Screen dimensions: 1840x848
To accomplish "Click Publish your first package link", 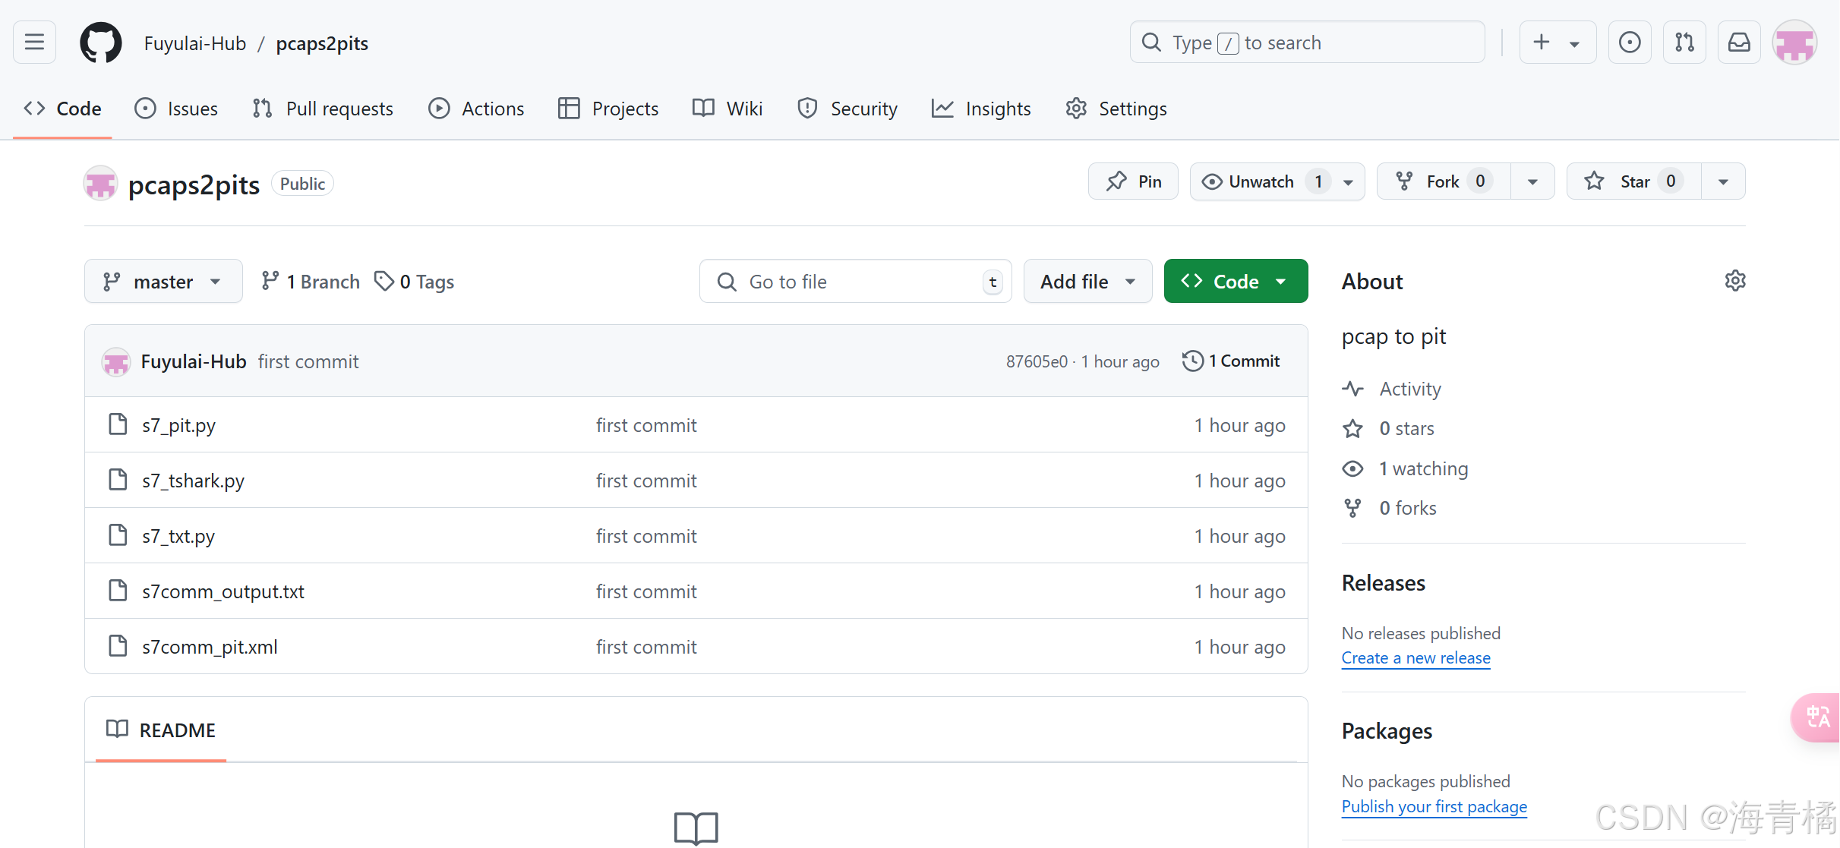I will [x=1434, y=806].
